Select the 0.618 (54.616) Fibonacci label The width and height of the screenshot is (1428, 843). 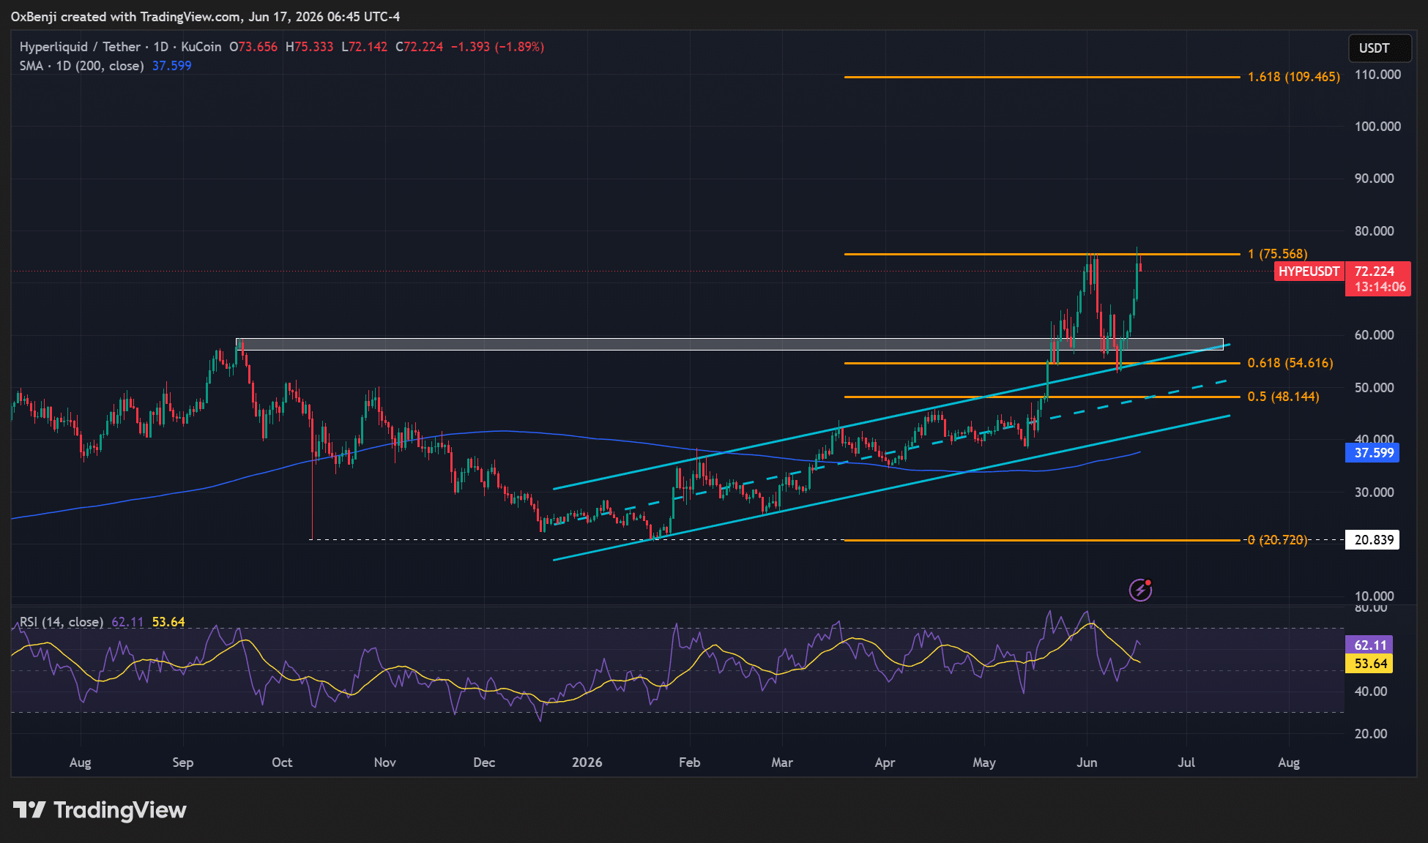pyautogui.click(x=1290, y=363)
